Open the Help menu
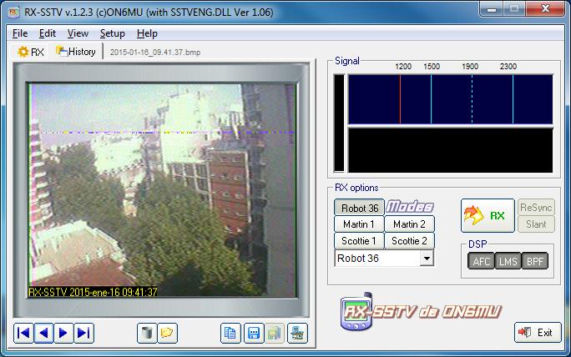The image size is (571, 357). 147,33
